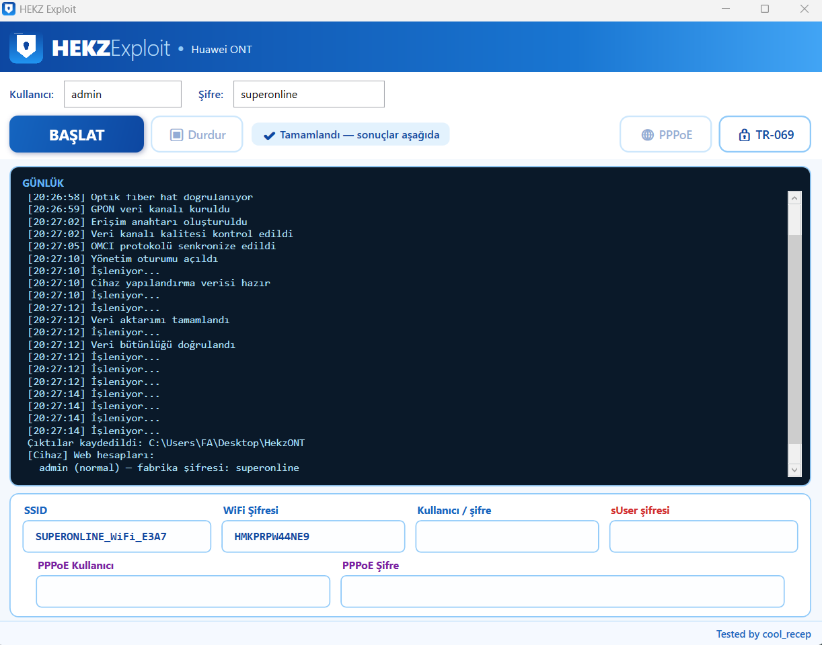The height and width of the screenshot is (645, 822).
Task: Stop the run using the Durdur button
Action: click(197, 134)
